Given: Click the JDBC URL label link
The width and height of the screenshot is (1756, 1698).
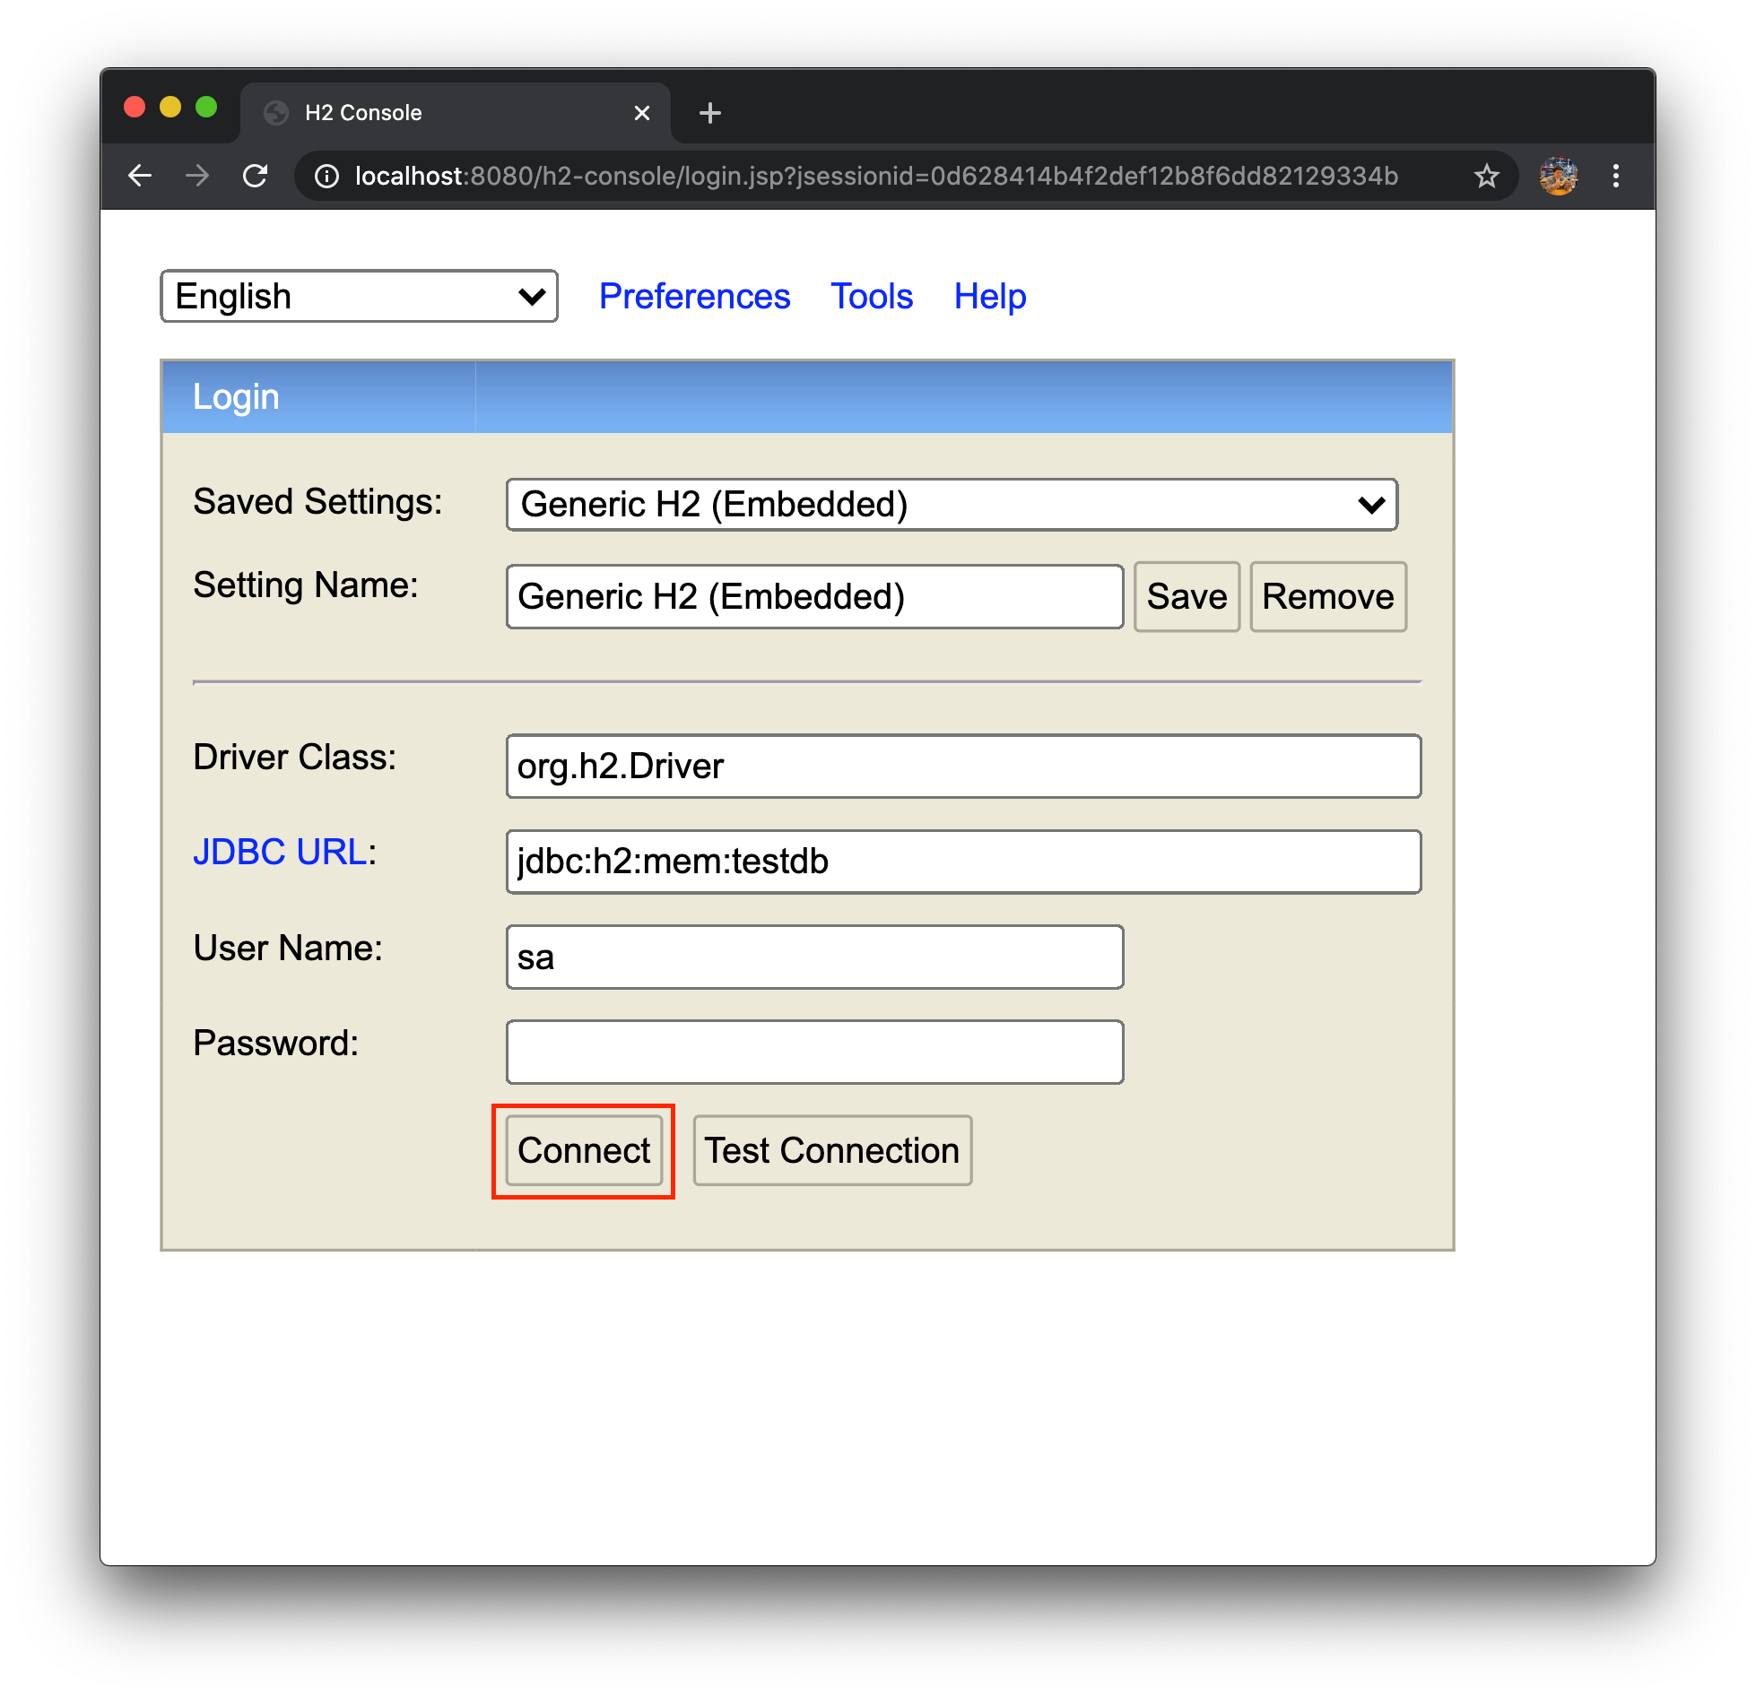Looking at the screenshot, I should coord(280,852).
